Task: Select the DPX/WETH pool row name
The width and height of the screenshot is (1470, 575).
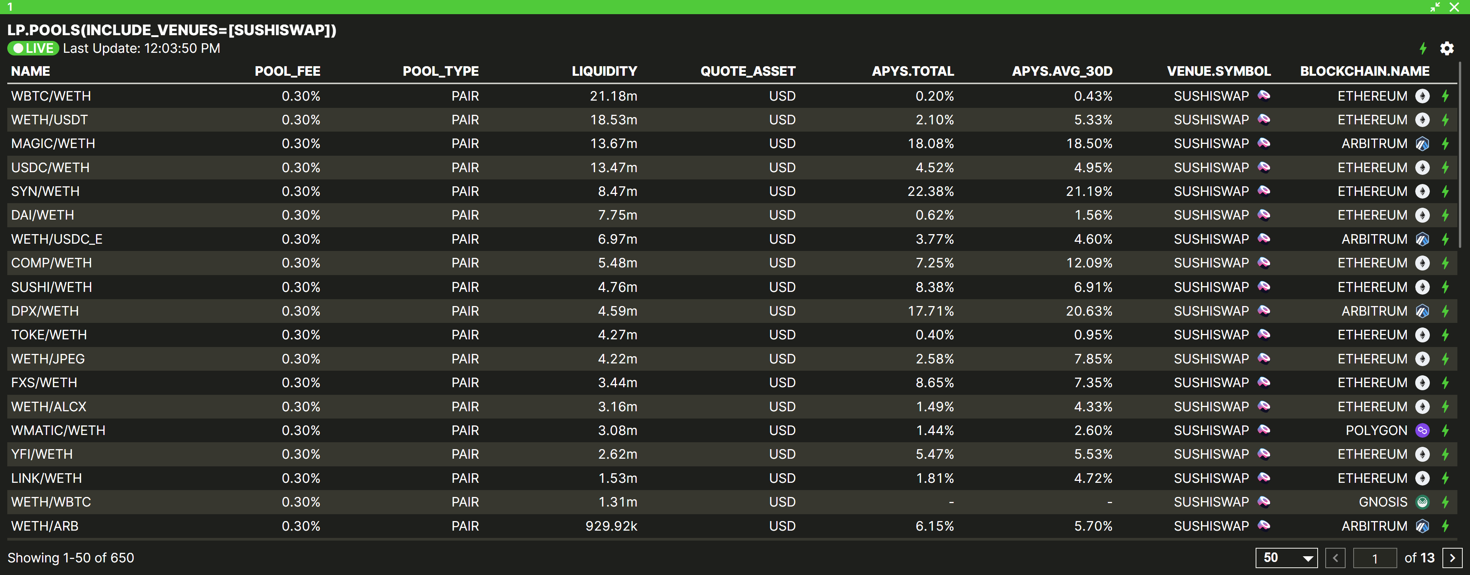Action: [45, 311]
